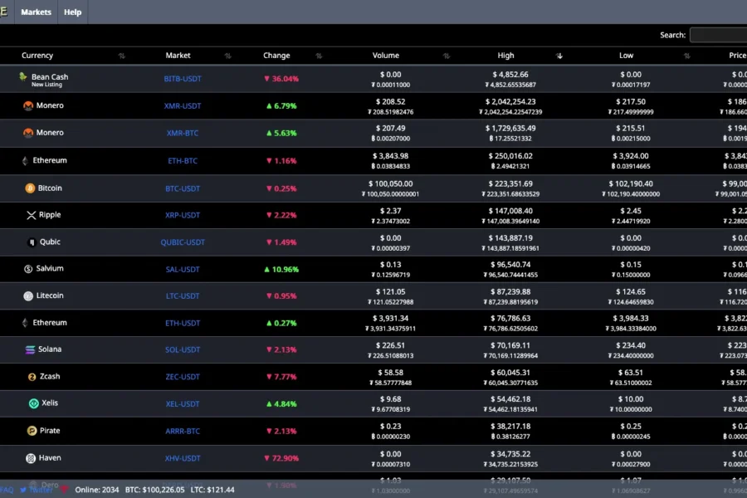The height and width of the screenshot is (498, 747).
Task: Select the Bitcoin currency name
Action: tap(50, 188)
